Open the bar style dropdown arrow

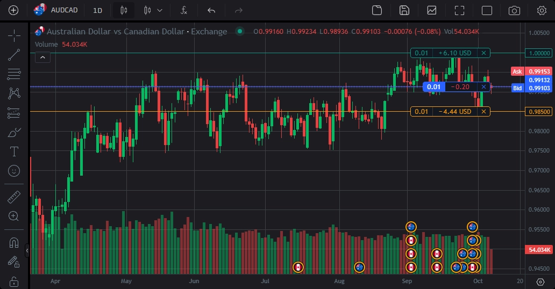[x=160, y=10]
